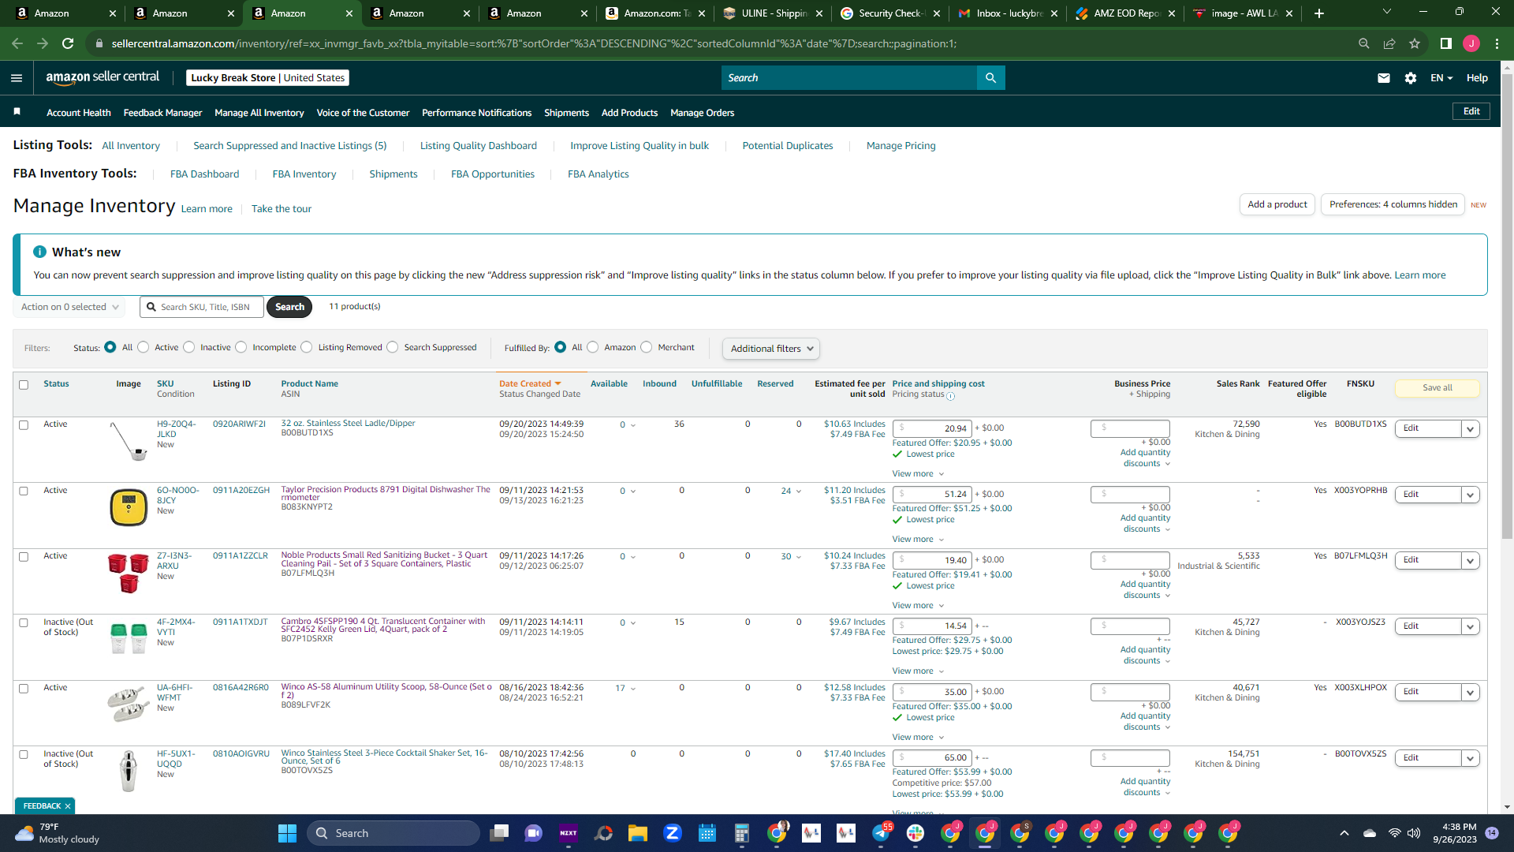Open the Windows Start menu
The image size is (1514, 852).
(288, 833)
